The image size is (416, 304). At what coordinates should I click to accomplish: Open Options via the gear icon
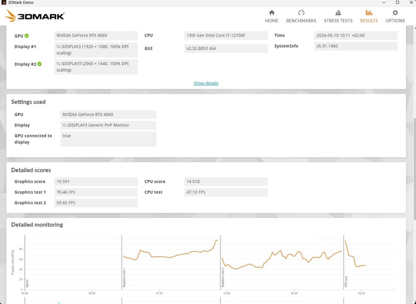click(395, 13)
